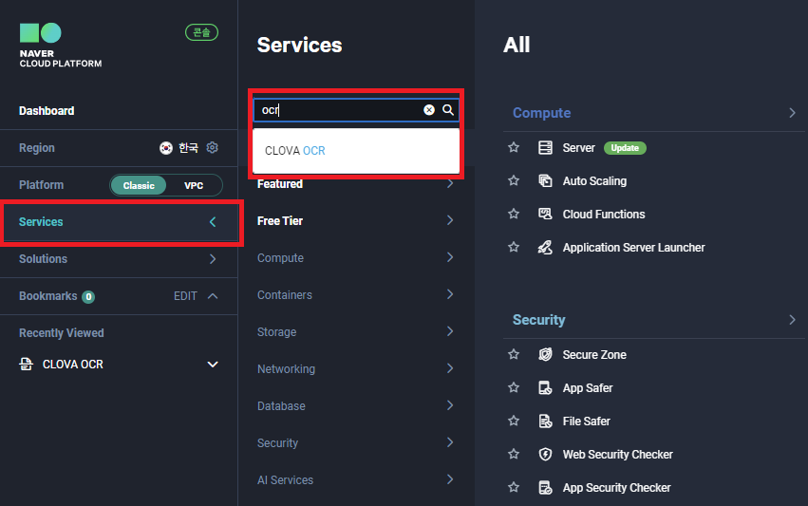The height and width of the screenshot is (506, 808).
Task: Click the Bookmarks count badge
Action: (x=88, y=297)
